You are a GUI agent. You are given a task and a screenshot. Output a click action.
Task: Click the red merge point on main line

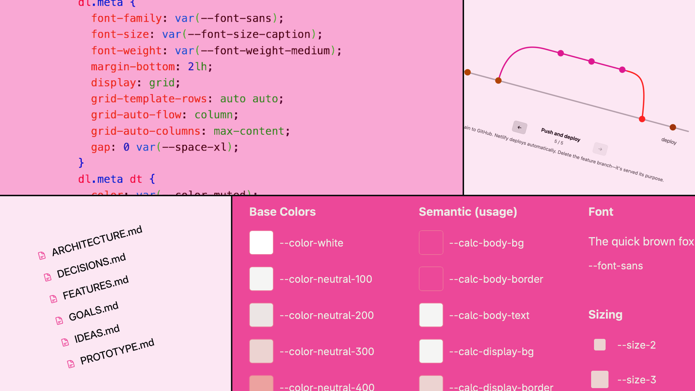click(x=642, y=119)
